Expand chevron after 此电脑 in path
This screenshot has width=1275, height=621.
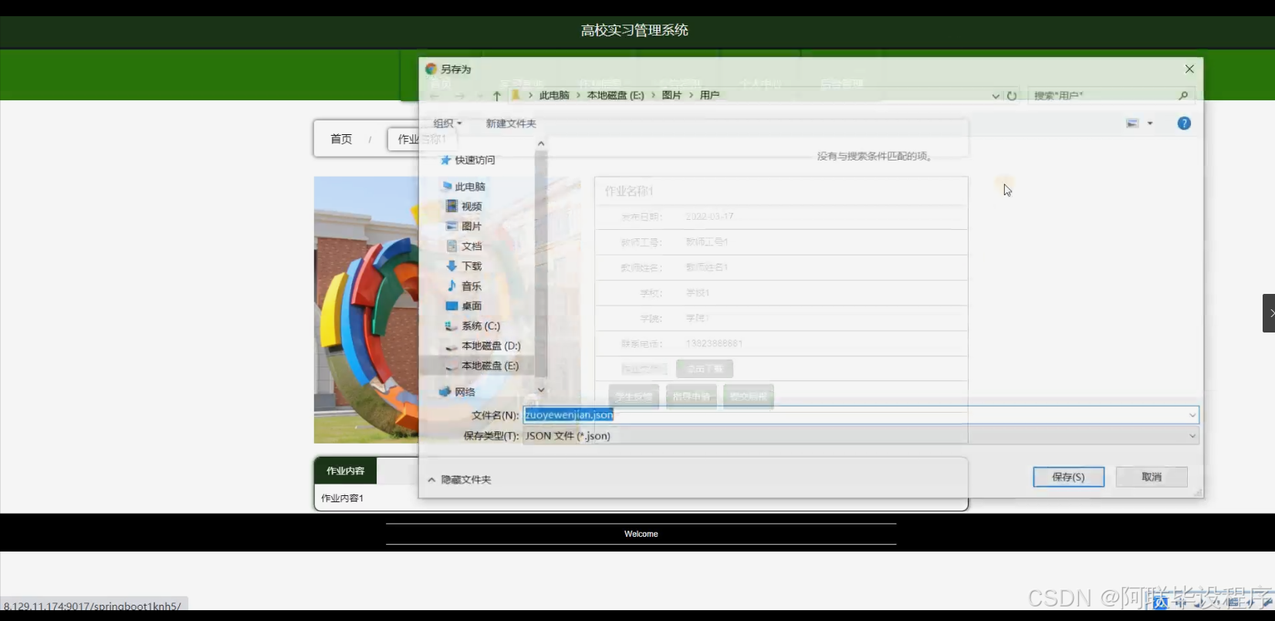[x=578, y=95]
